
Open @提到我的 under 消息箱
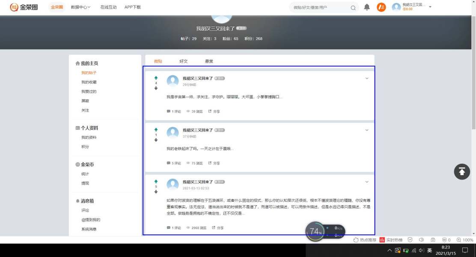tap(90, 220)
